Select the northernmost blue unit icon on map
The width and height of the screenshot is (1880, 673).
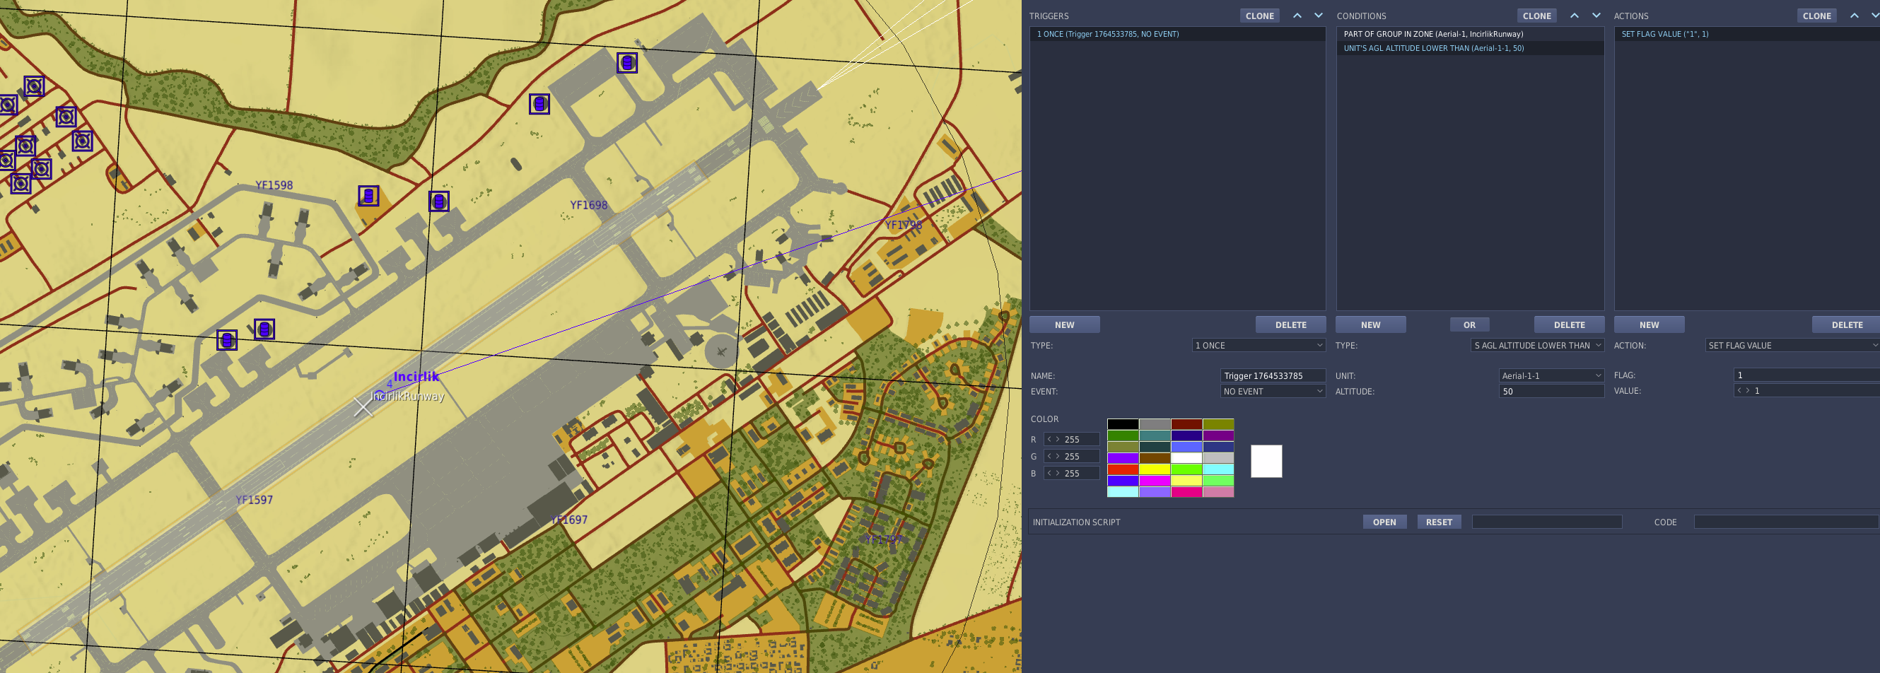pyautogui.click(x=627, y=63)
